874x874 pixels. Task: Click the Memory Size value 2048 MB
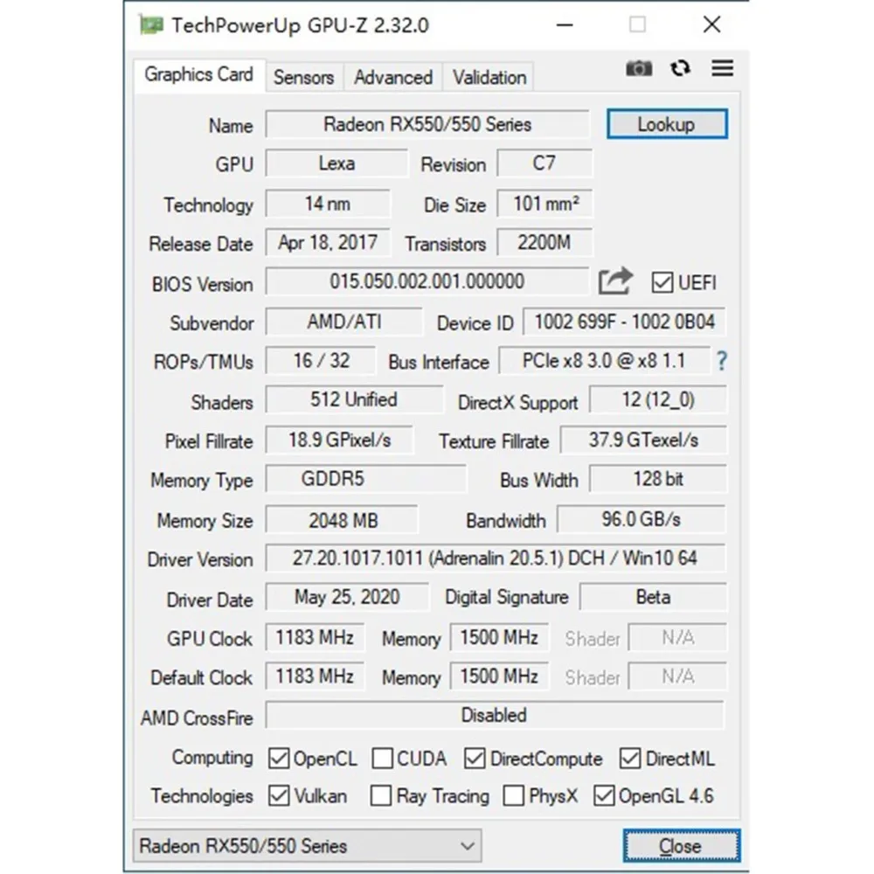click(342, 519)
